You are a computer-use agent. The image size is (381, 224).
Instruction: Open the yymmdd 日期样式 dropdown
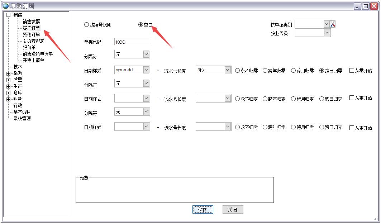(x=146, y=70)
